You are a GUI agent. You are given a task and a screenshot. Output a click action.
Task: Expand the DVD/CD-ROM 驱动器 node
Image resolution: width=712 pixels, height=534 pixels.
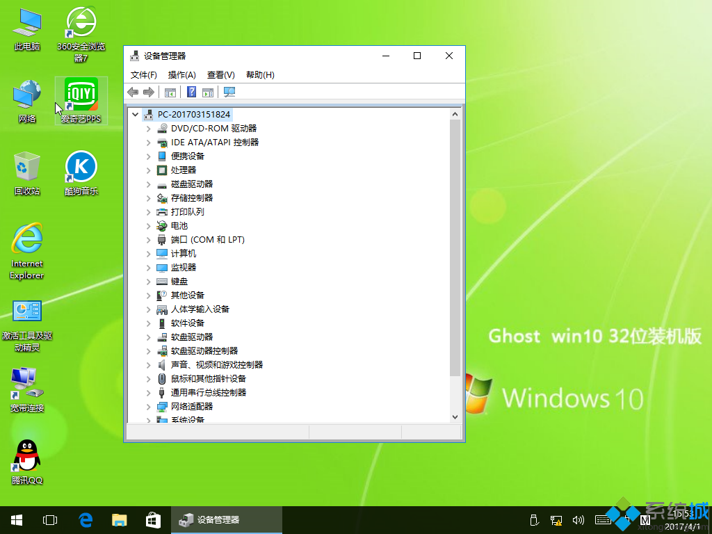149,129
